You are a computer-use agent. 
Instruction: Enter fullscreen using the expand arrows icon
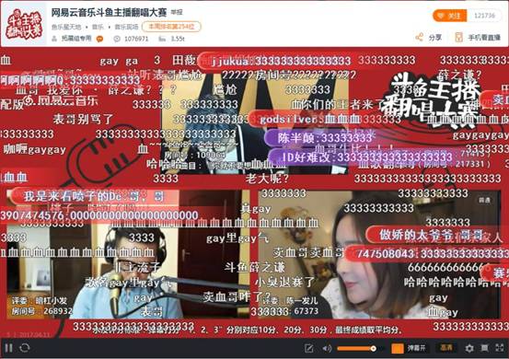[x=500, y=348]
